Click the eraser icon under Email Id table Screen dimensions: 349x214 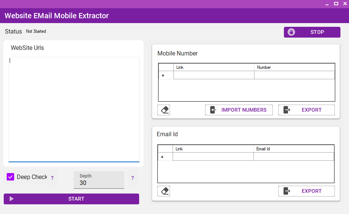(164, 191)
